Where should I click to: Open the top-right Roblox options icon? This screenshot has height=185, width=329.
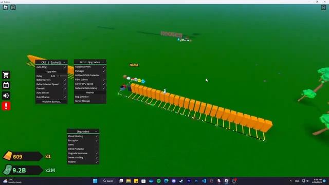[323, 7]
